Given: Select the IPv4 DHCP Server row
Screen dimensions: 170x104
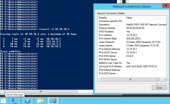Looking at the screenshot, I should coord(132,52).
